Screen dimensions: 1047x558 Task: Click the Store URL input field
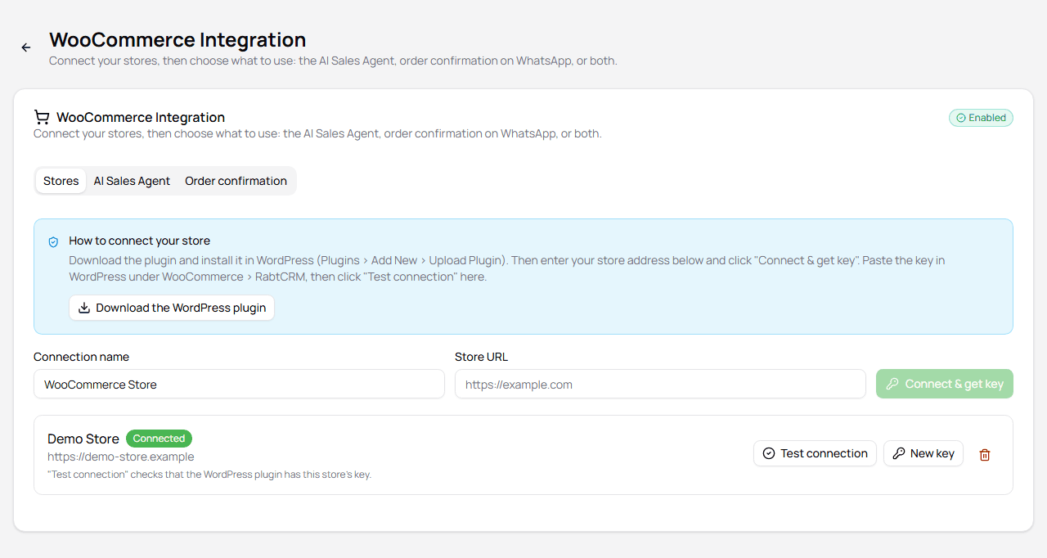tap(660, 384)
